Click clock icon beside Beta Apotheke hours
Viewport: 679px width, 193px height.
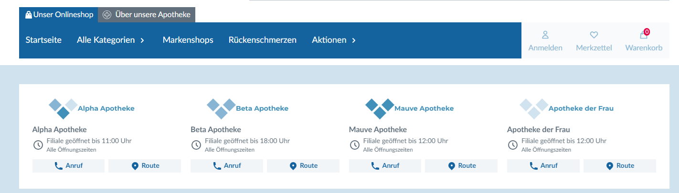pyautogui.click(x=196, y=145)
